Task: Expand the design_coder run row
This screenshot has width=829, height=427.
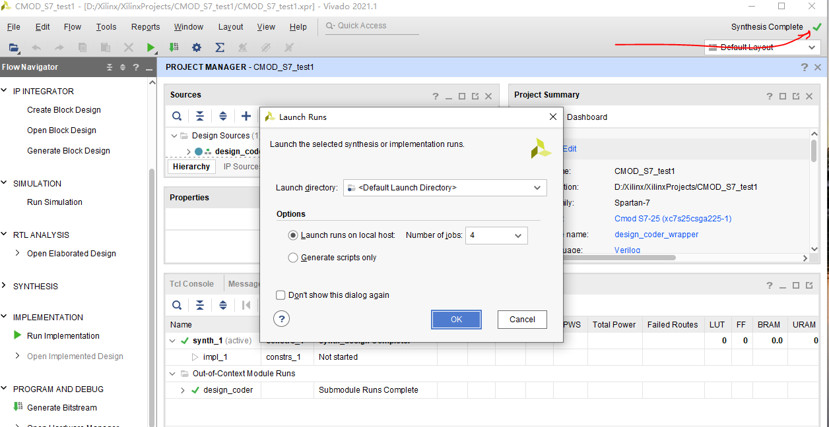Action: (183, 390)
